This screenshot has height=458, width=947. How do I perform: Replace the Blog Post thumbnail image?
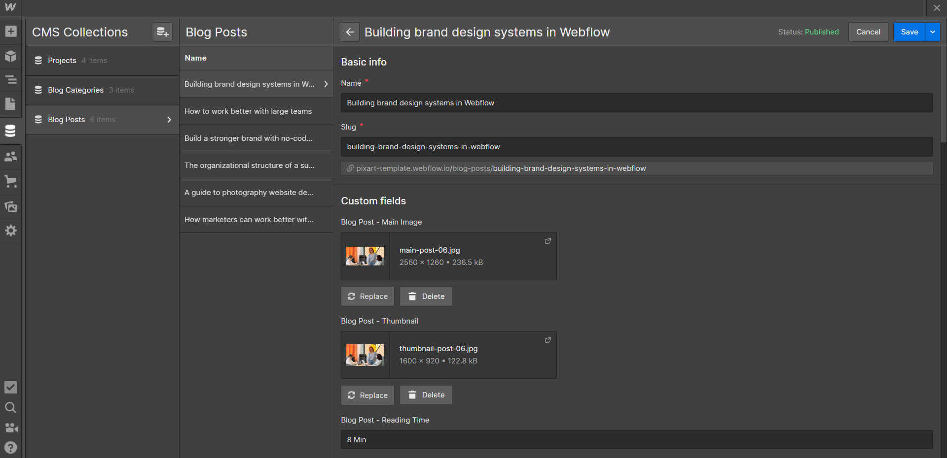coord(367,394)
